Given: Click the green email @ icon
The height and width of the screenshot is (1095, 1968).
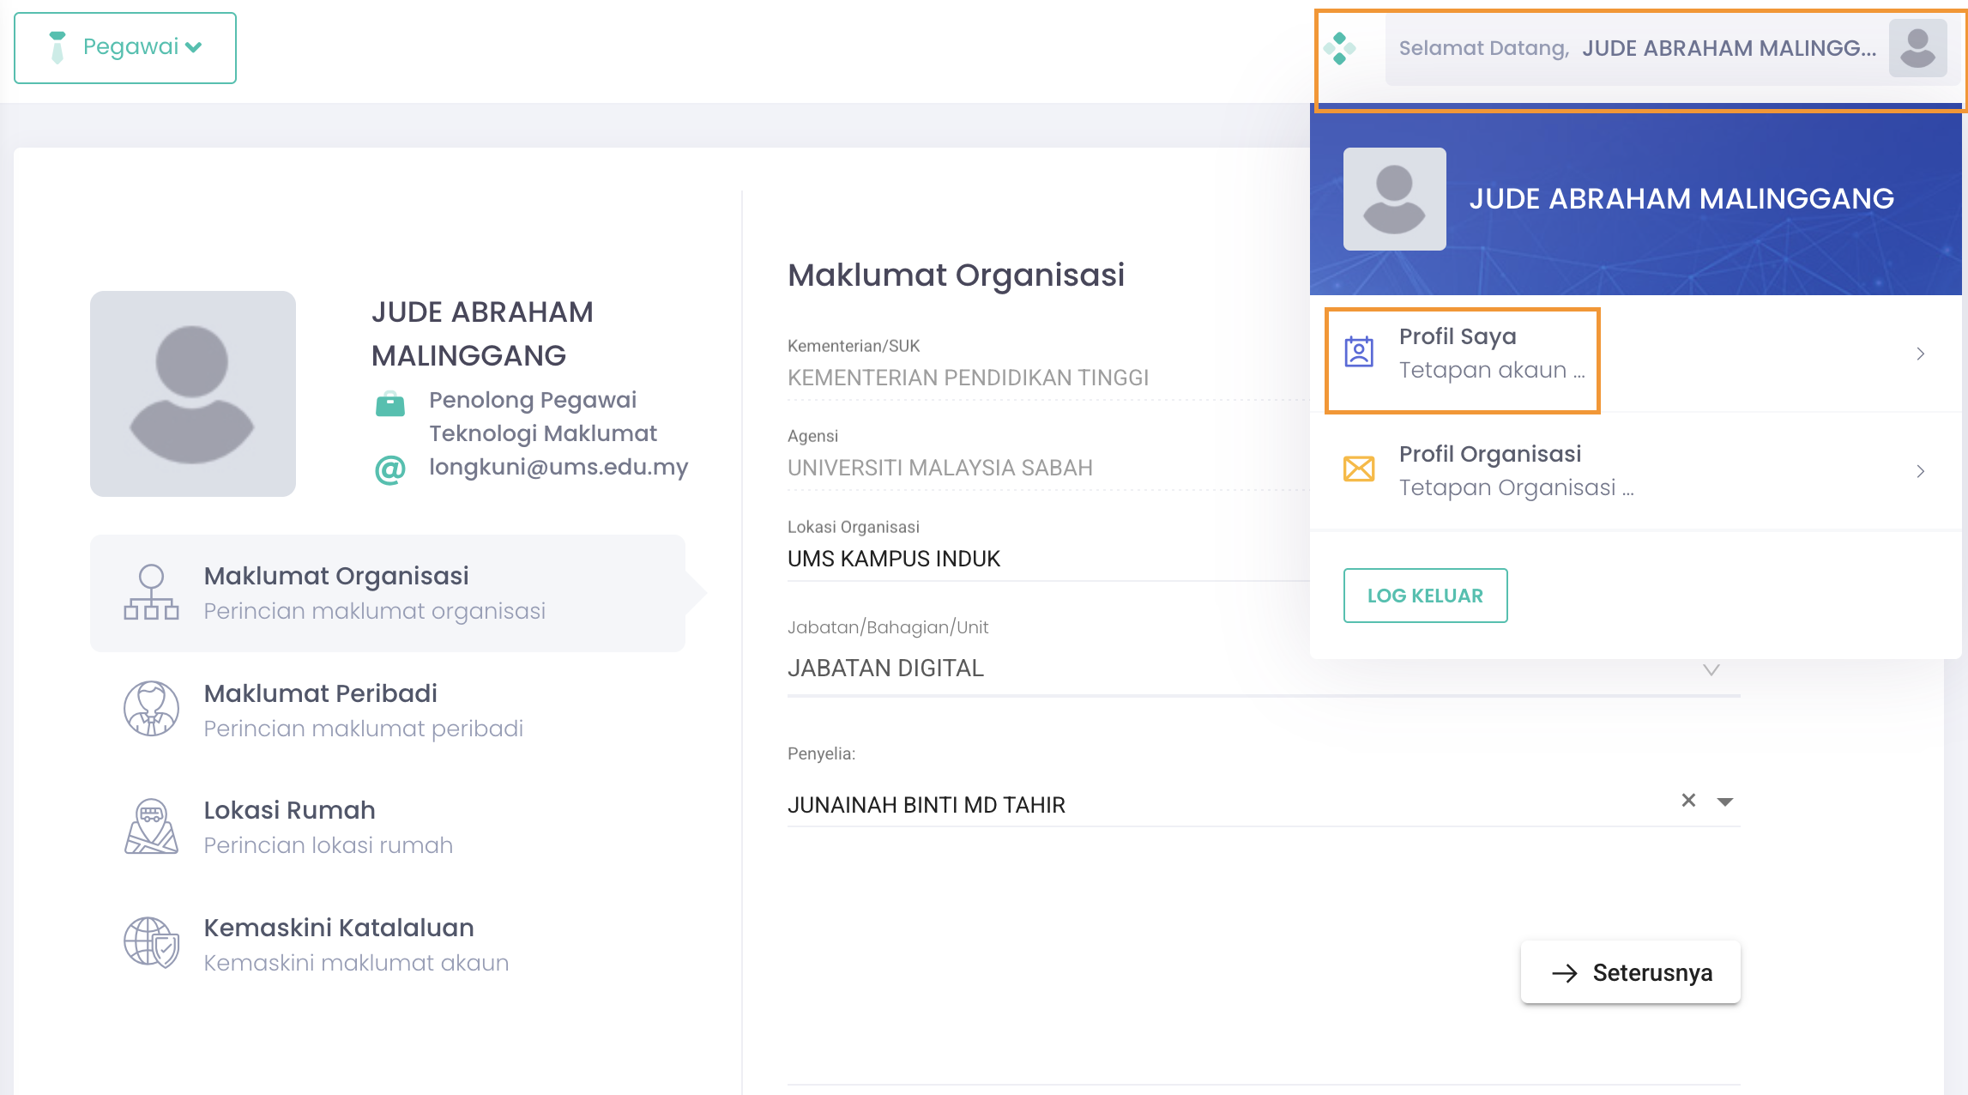Looking at the screenshot, I should (390, 469).
